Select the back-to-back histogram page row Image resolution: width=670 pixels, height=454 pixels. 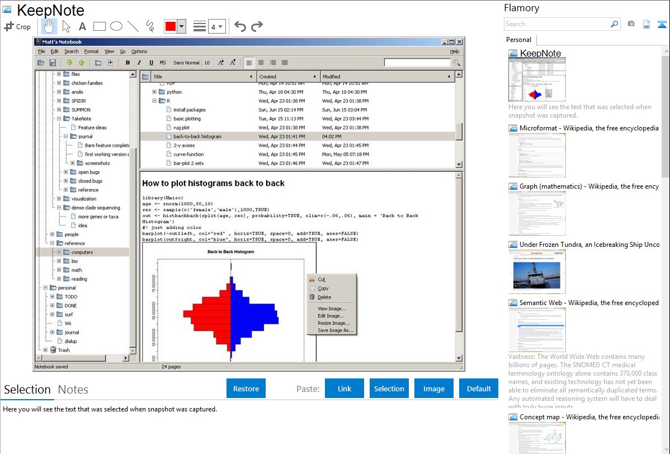point(298,137)
